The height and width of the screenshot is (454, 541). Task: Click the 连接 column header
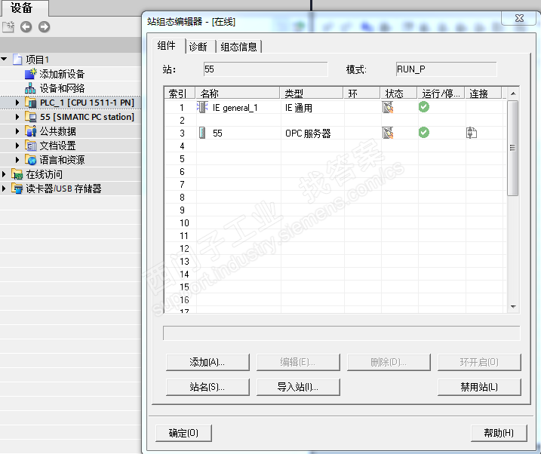(x=484, y=93)
